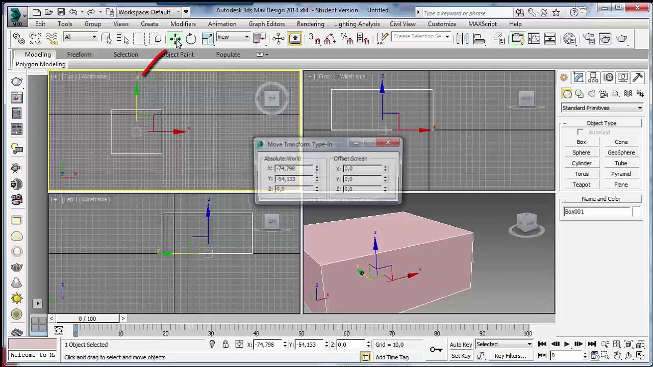Open the Modifiers menu
653x367 pixels.
tap(183, 24)
